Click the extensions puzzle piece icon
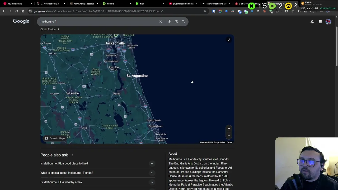 click(x=277, y=11)
